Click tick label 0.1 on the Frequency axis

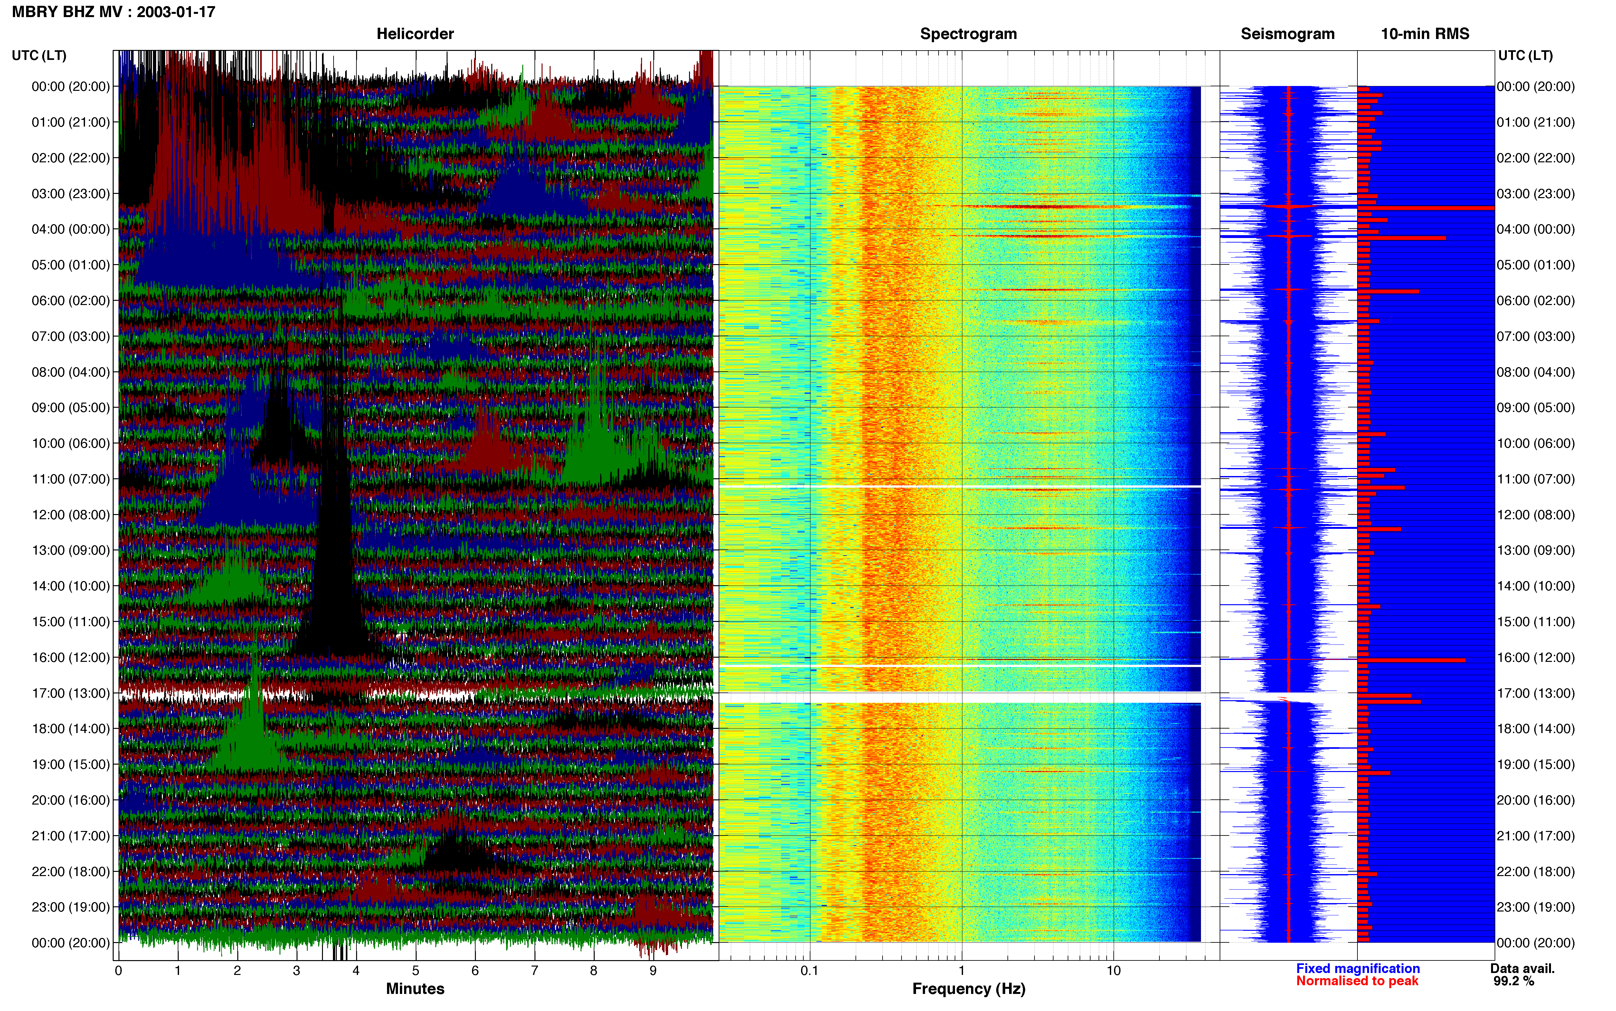pyautogui.click(x=809, y=971)
